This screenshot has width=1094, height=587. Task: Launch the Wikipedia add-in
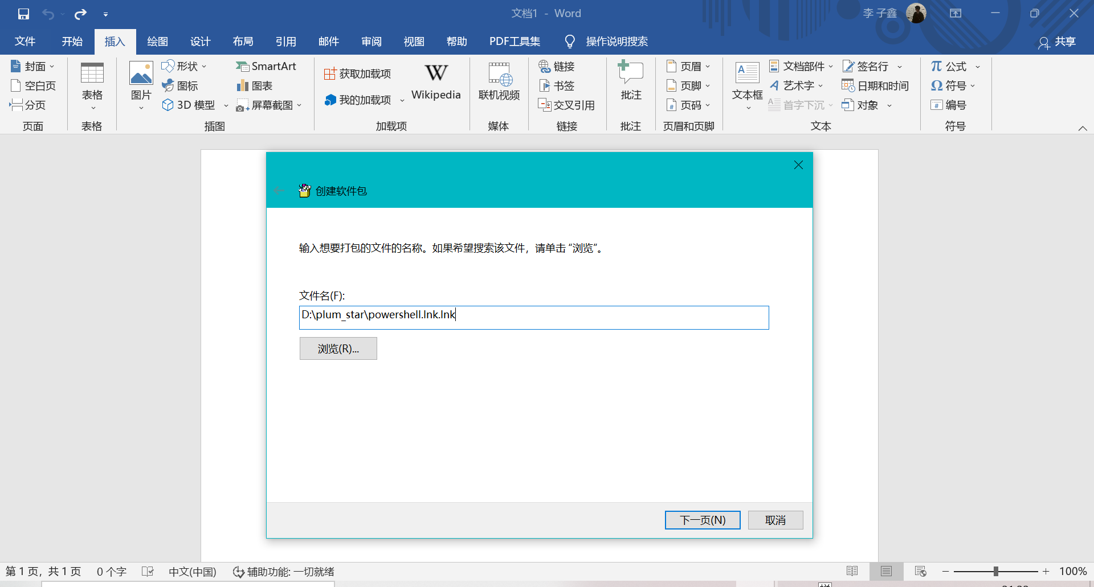pos(436,83)
